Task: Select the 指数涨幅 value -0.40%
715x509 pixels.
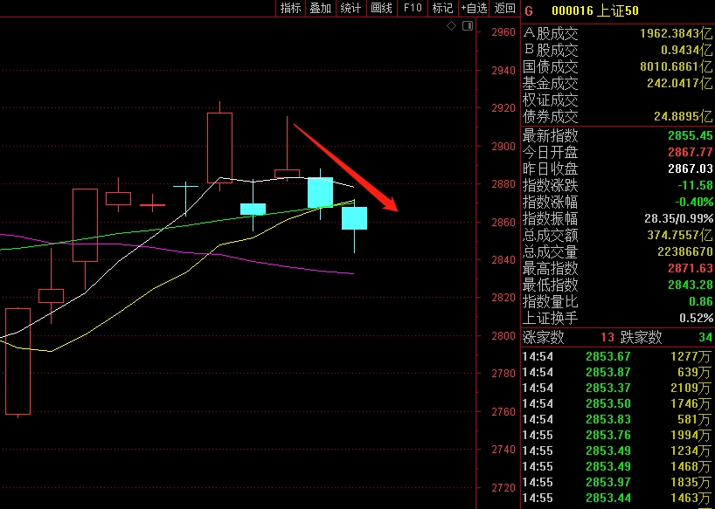Action: (x=694, y=202)
